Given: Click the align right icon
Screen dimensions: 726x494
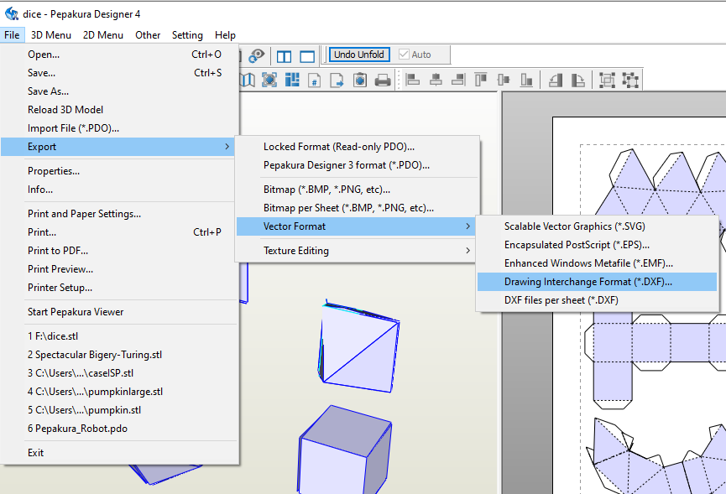Looking at the screenshot, I should 458,80.
